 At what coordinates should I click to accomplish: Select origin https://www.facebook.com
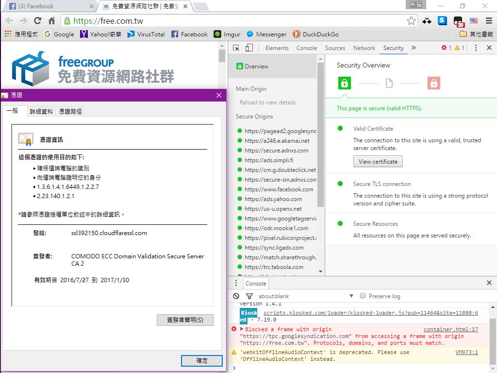[x=279, y=189]
